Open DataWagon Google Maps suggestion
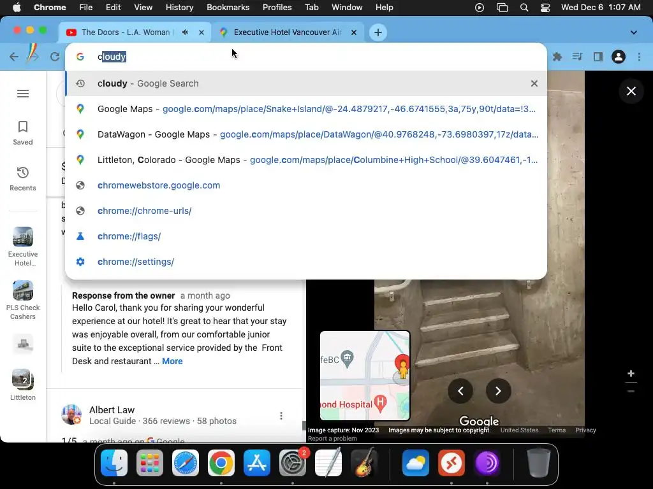 [306, 134]
